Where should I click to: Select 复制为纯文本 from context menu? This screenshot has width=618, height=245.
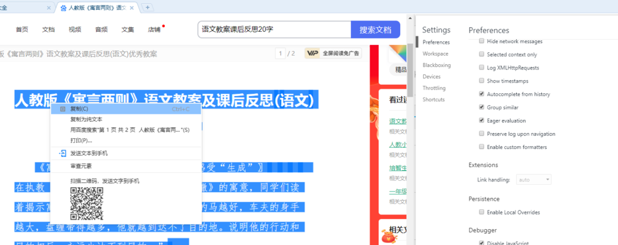86,119
